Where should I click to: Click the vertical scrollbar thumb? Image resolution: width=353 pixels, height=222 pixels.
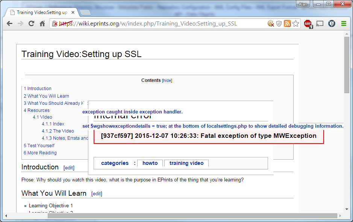[347, 65]
